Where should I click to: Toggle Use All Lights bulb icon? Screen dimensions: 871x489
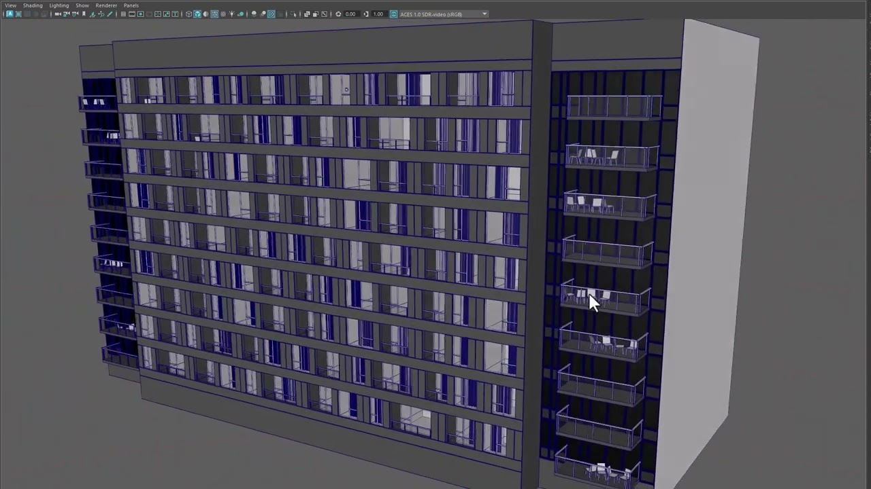[x=232, y=14]
